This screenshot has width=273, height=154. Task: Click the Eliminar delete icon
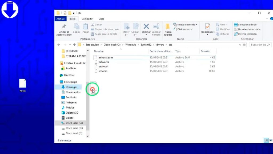point(146,26)
